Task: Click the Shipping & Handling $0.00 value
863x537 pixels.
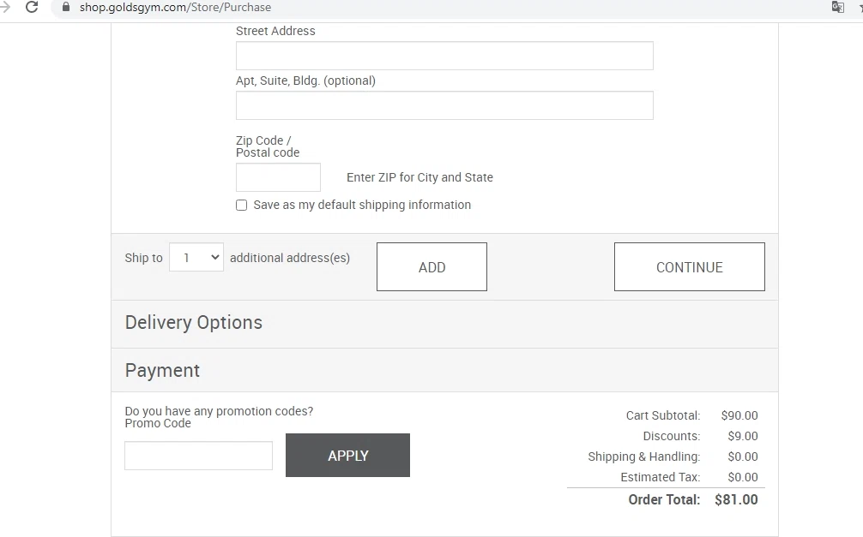Action: [742, 456]
